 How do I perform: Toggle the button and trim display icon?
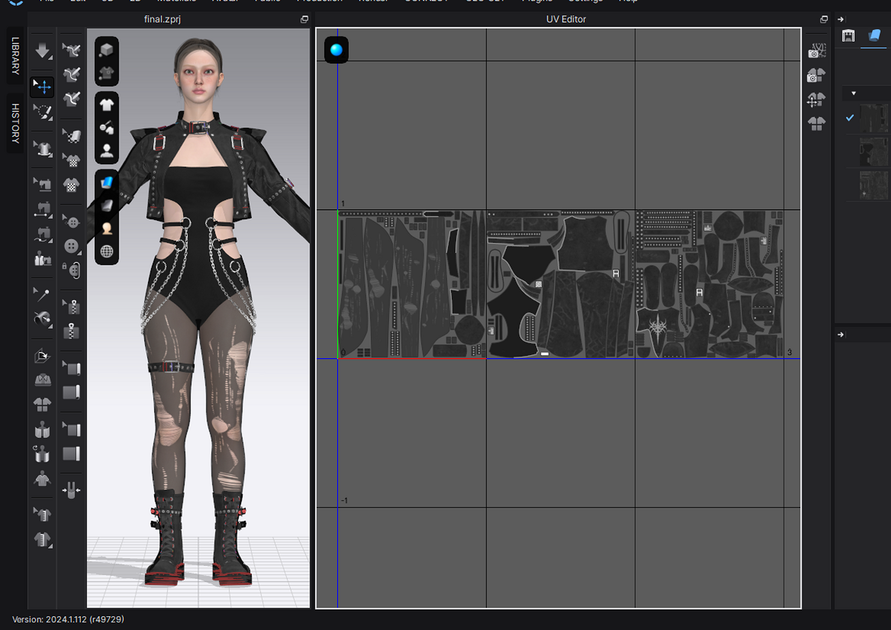107,128
